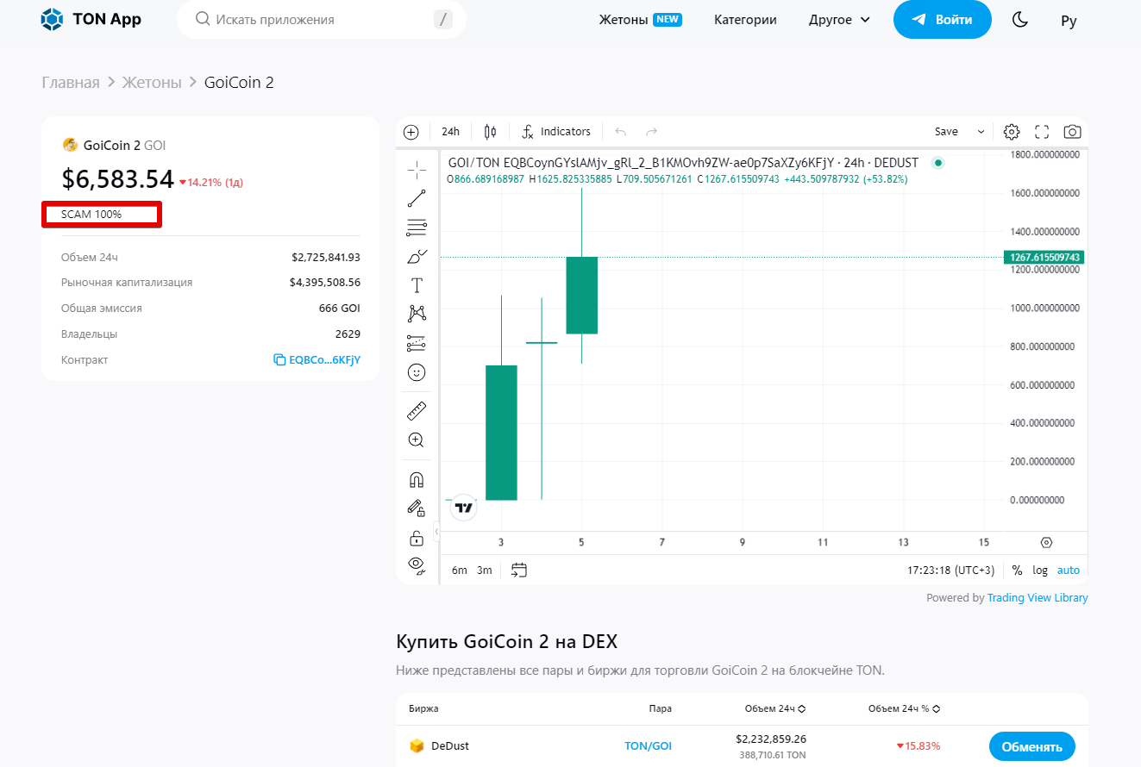Click the chart undo arrow
The width and height of the screenshot is (1141, 767).
pyautogui.click(x=621, y=132)
